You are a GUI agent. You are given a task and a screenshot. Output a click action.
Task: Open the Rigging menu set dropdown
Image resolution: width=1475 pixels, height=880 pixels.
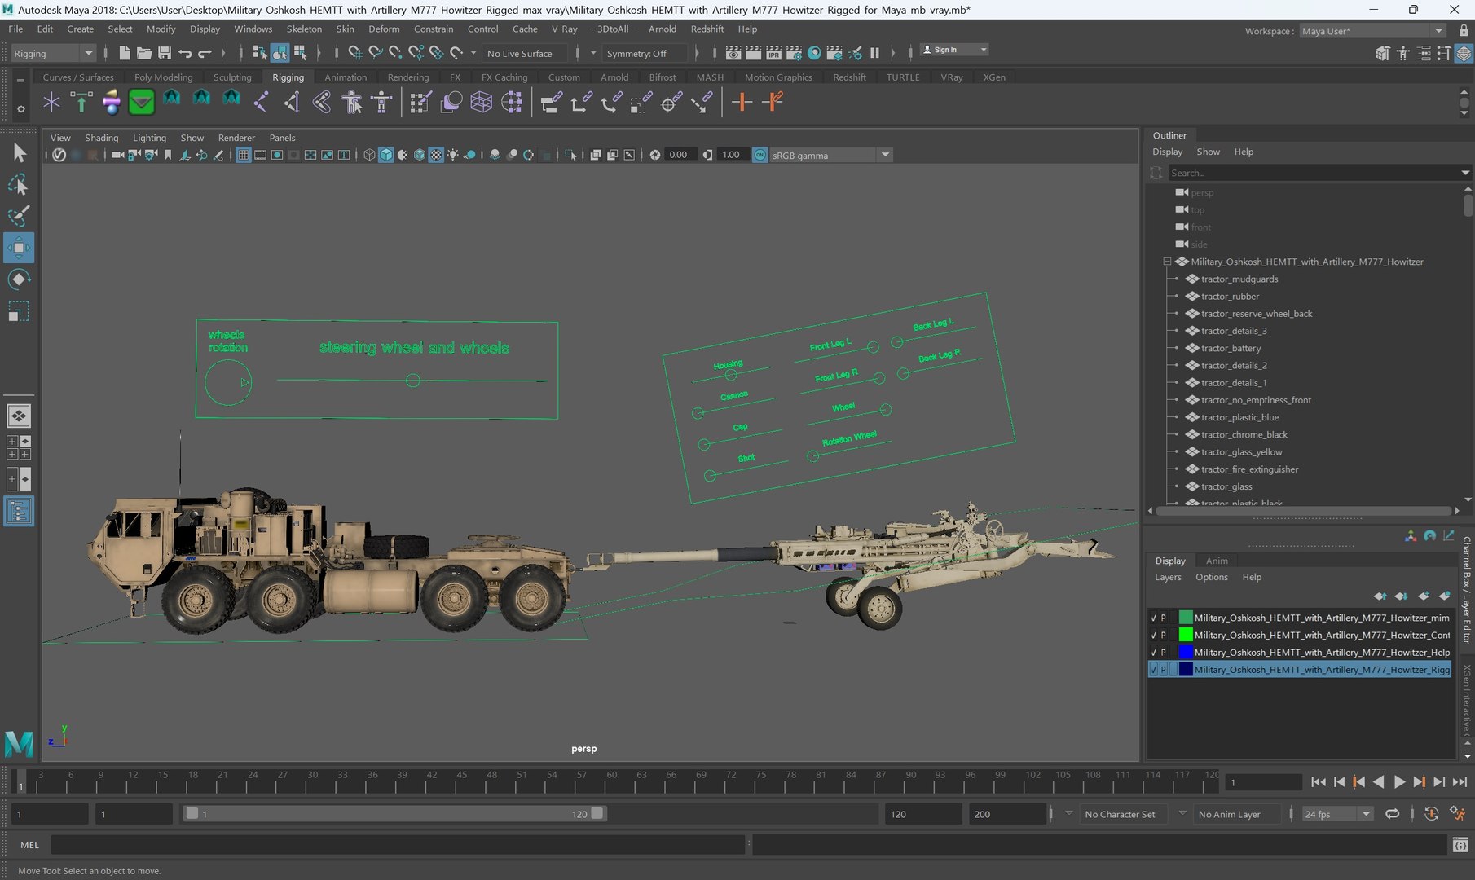pos(54,53)
